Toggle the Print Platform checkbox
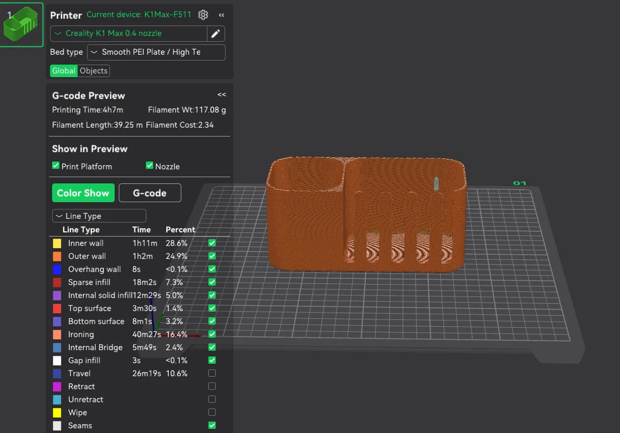 click(x=56, y=166)
